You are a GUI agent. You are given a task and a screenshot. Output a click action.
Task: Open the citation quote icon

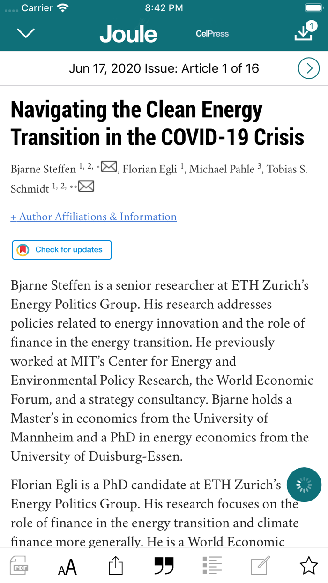coord(164,566)
